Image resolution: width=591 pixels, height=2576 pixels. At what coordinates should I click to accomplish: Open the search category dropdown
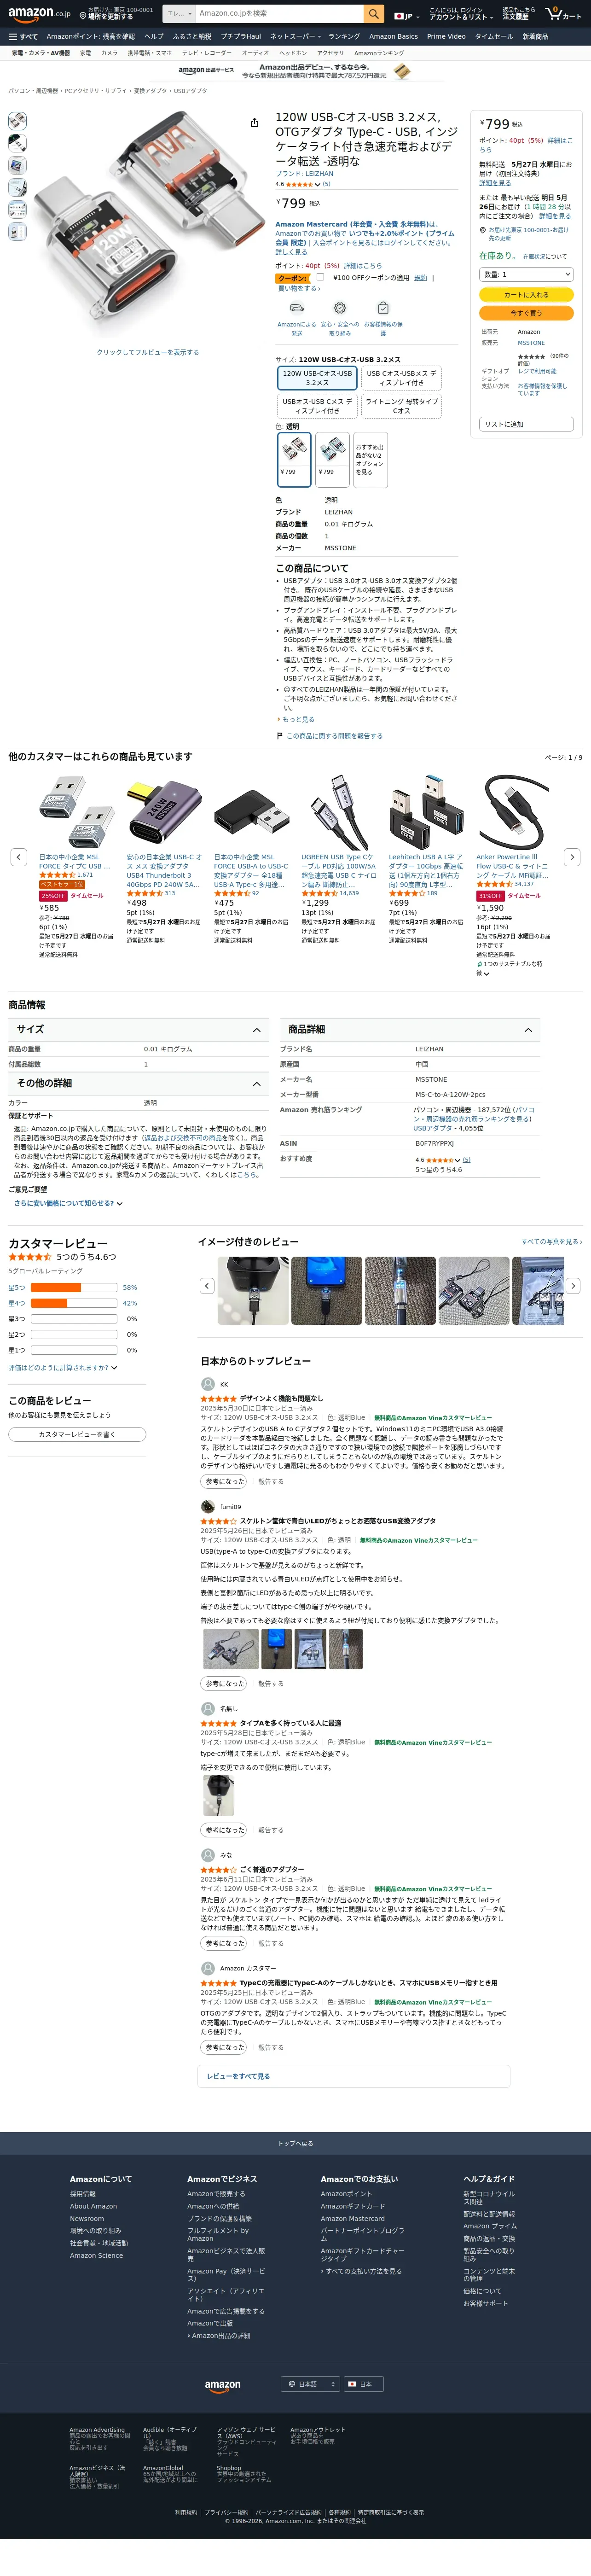pyautogui.click(x=178, y=14)
